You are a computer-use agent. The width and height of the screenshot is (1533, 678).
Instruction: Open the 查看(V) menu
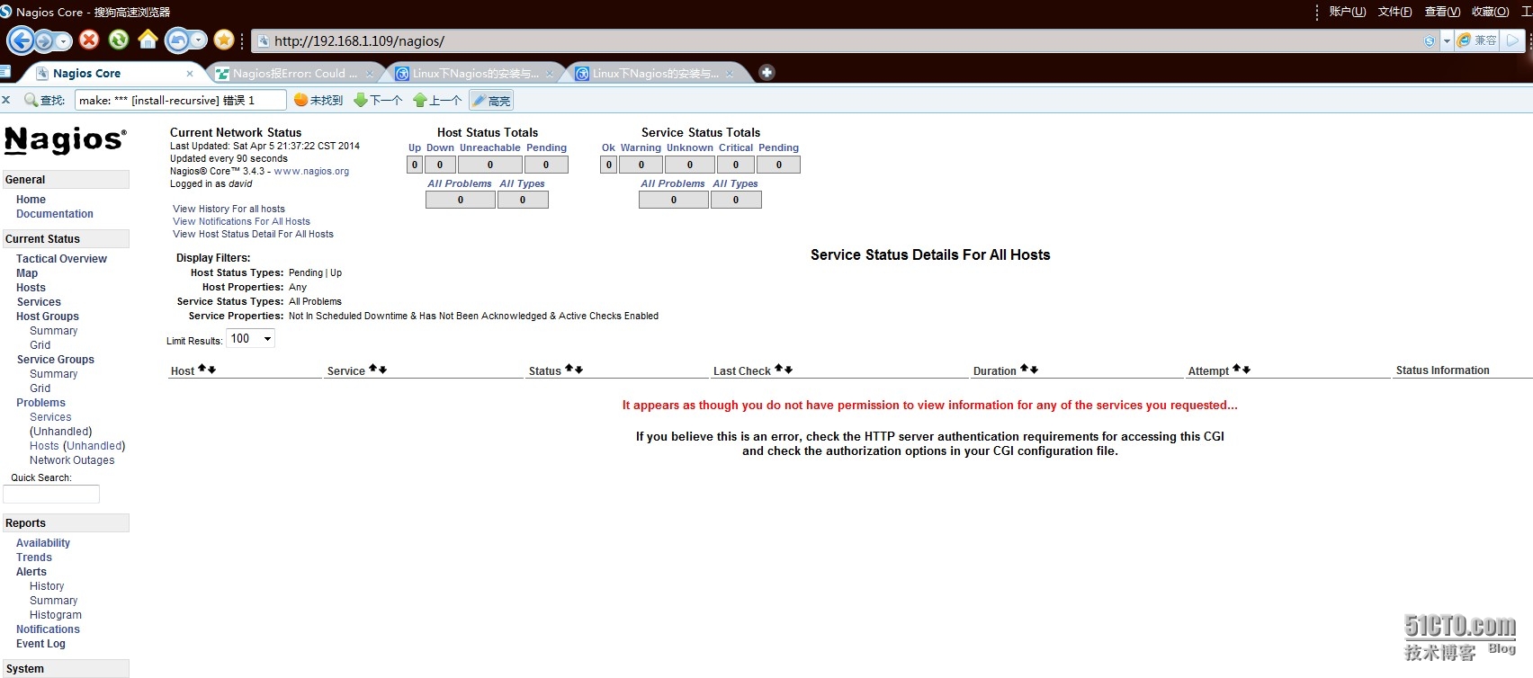click(1442, 12)
